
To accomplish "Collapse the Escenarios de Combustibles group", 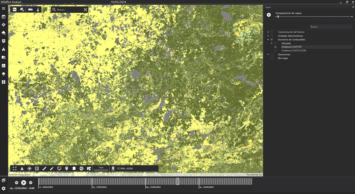I will point(268,39).
